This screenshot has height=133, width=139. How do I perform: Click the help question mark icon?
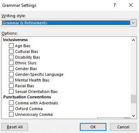[x=115, y=5]
